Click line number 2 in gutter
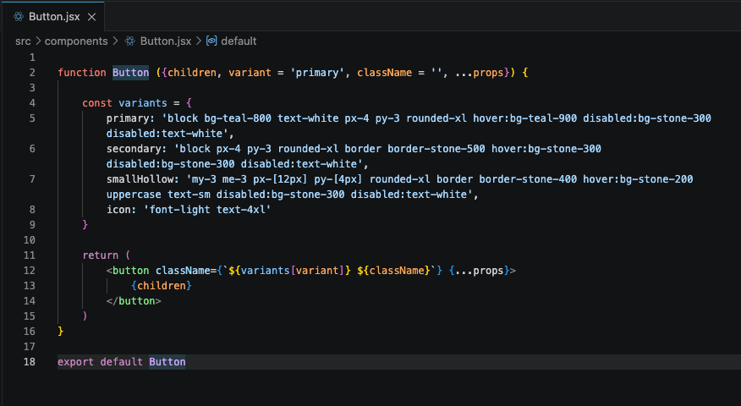This screenshot has height=406, width=741. pos(32,72)
